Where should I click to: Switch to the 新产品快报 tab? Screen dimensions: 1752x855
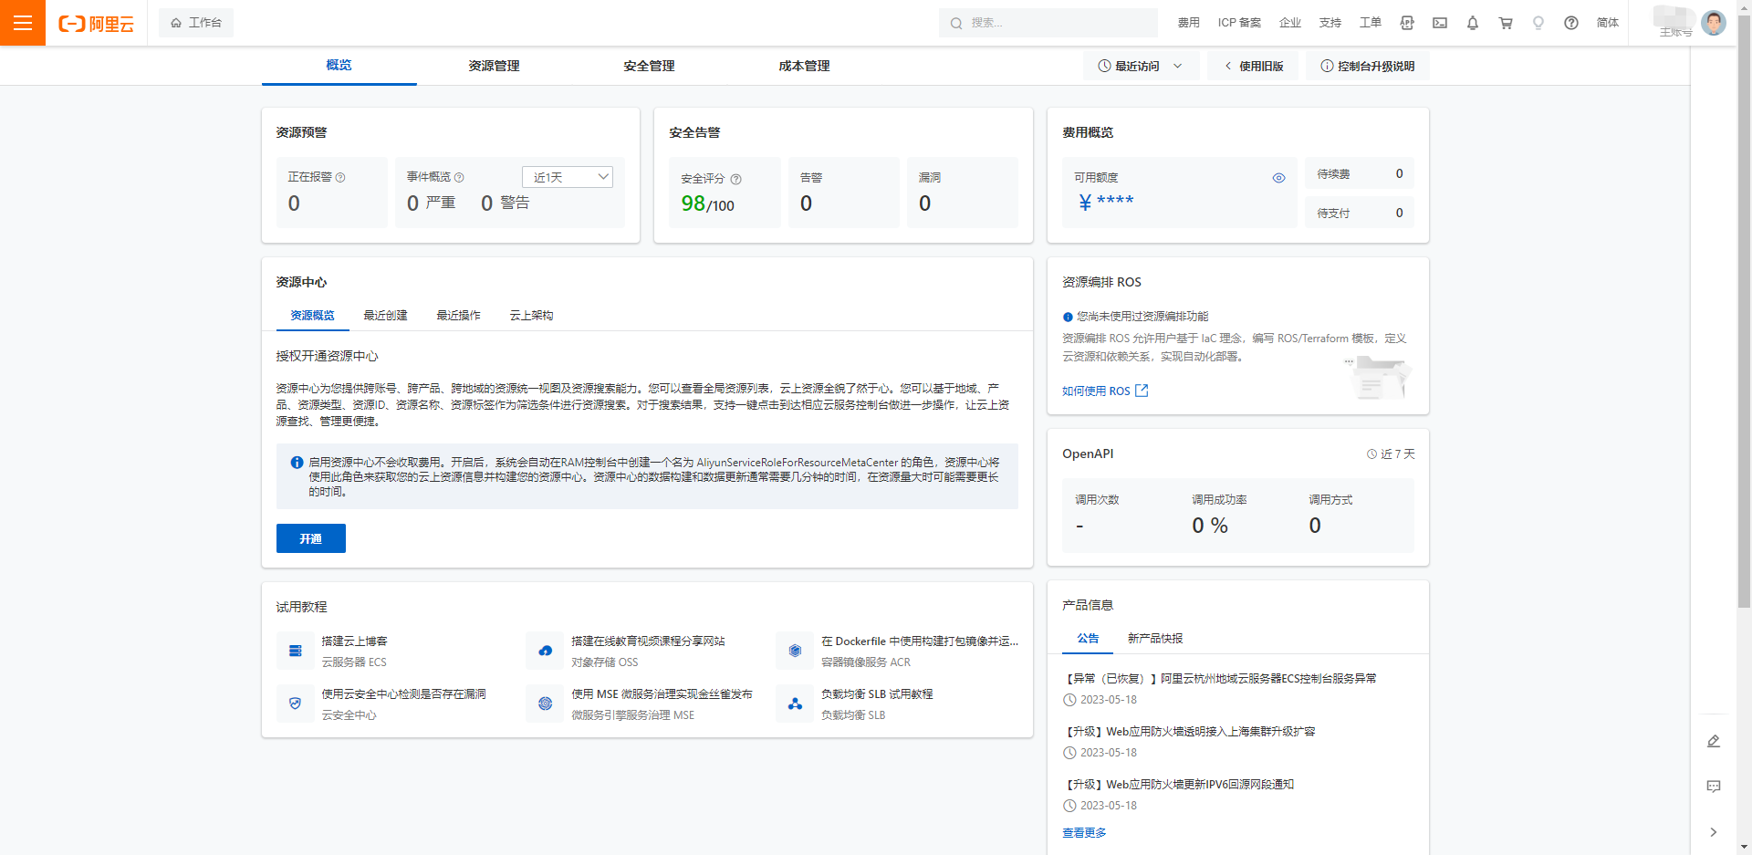[1155, 639]
